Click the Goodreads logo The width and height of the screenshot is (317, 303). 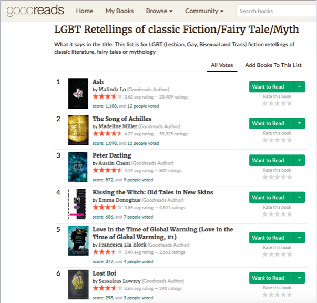tap(32, 11)
